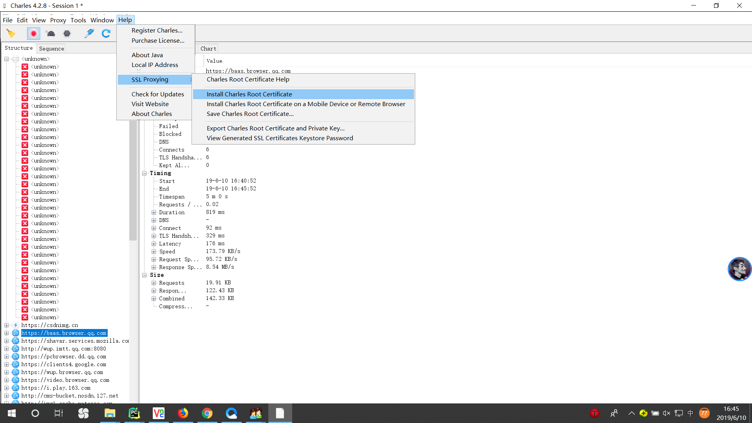Choose Save Charles Root Certificate menu entry
Screen dimensions: 752x423
pos(250,114)
